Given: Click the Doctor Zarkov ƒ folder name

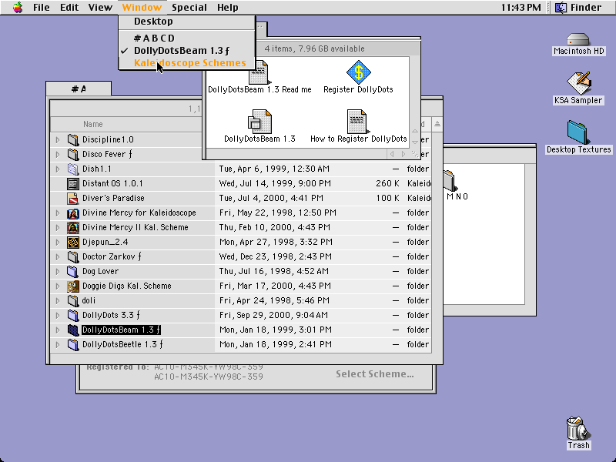Looking at the screenshot, I should pos(112,256).
